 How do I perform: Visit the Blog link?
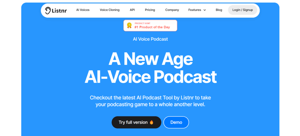(x=219, y=10)
